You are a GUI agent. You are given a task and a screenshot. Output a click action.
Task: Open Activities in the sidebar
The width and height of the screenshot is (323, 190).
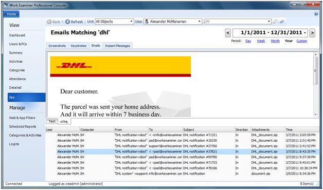pyautogui.click(x=15, y=61)
